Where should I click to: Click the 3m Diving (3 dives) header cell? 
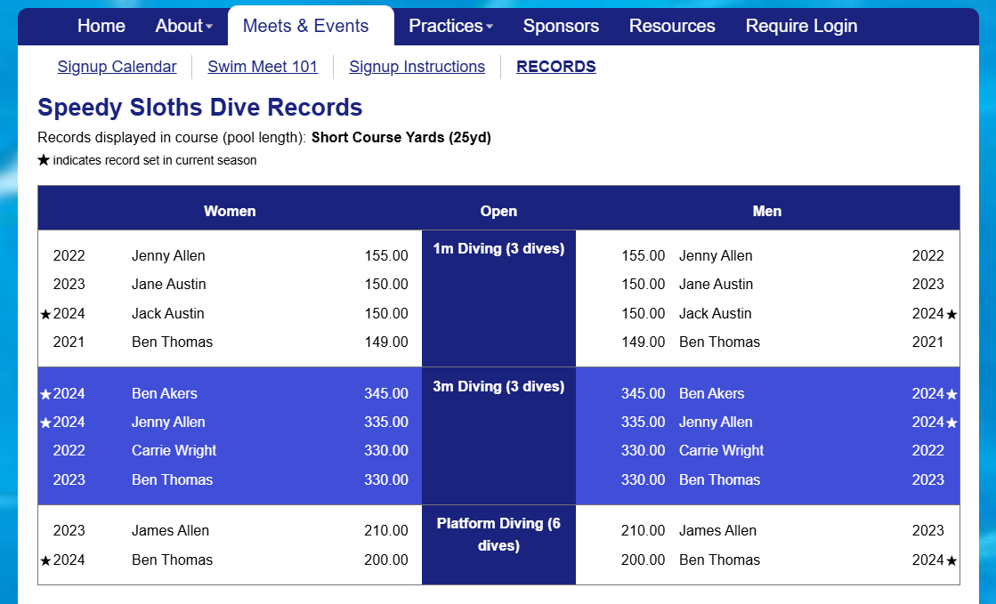pos(498,386)
